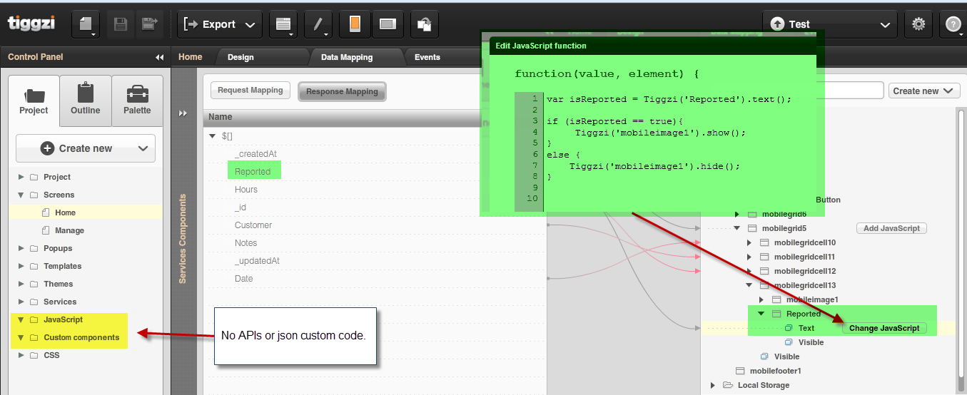Click the Change JavaScript button
Screen dimensions: 967x395
point(884,328)
